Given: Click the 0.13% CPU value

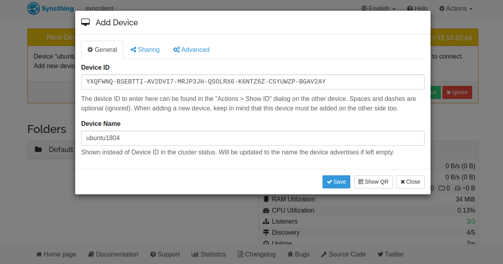Looking at the screenshot, I should click(x=466, y=211).
